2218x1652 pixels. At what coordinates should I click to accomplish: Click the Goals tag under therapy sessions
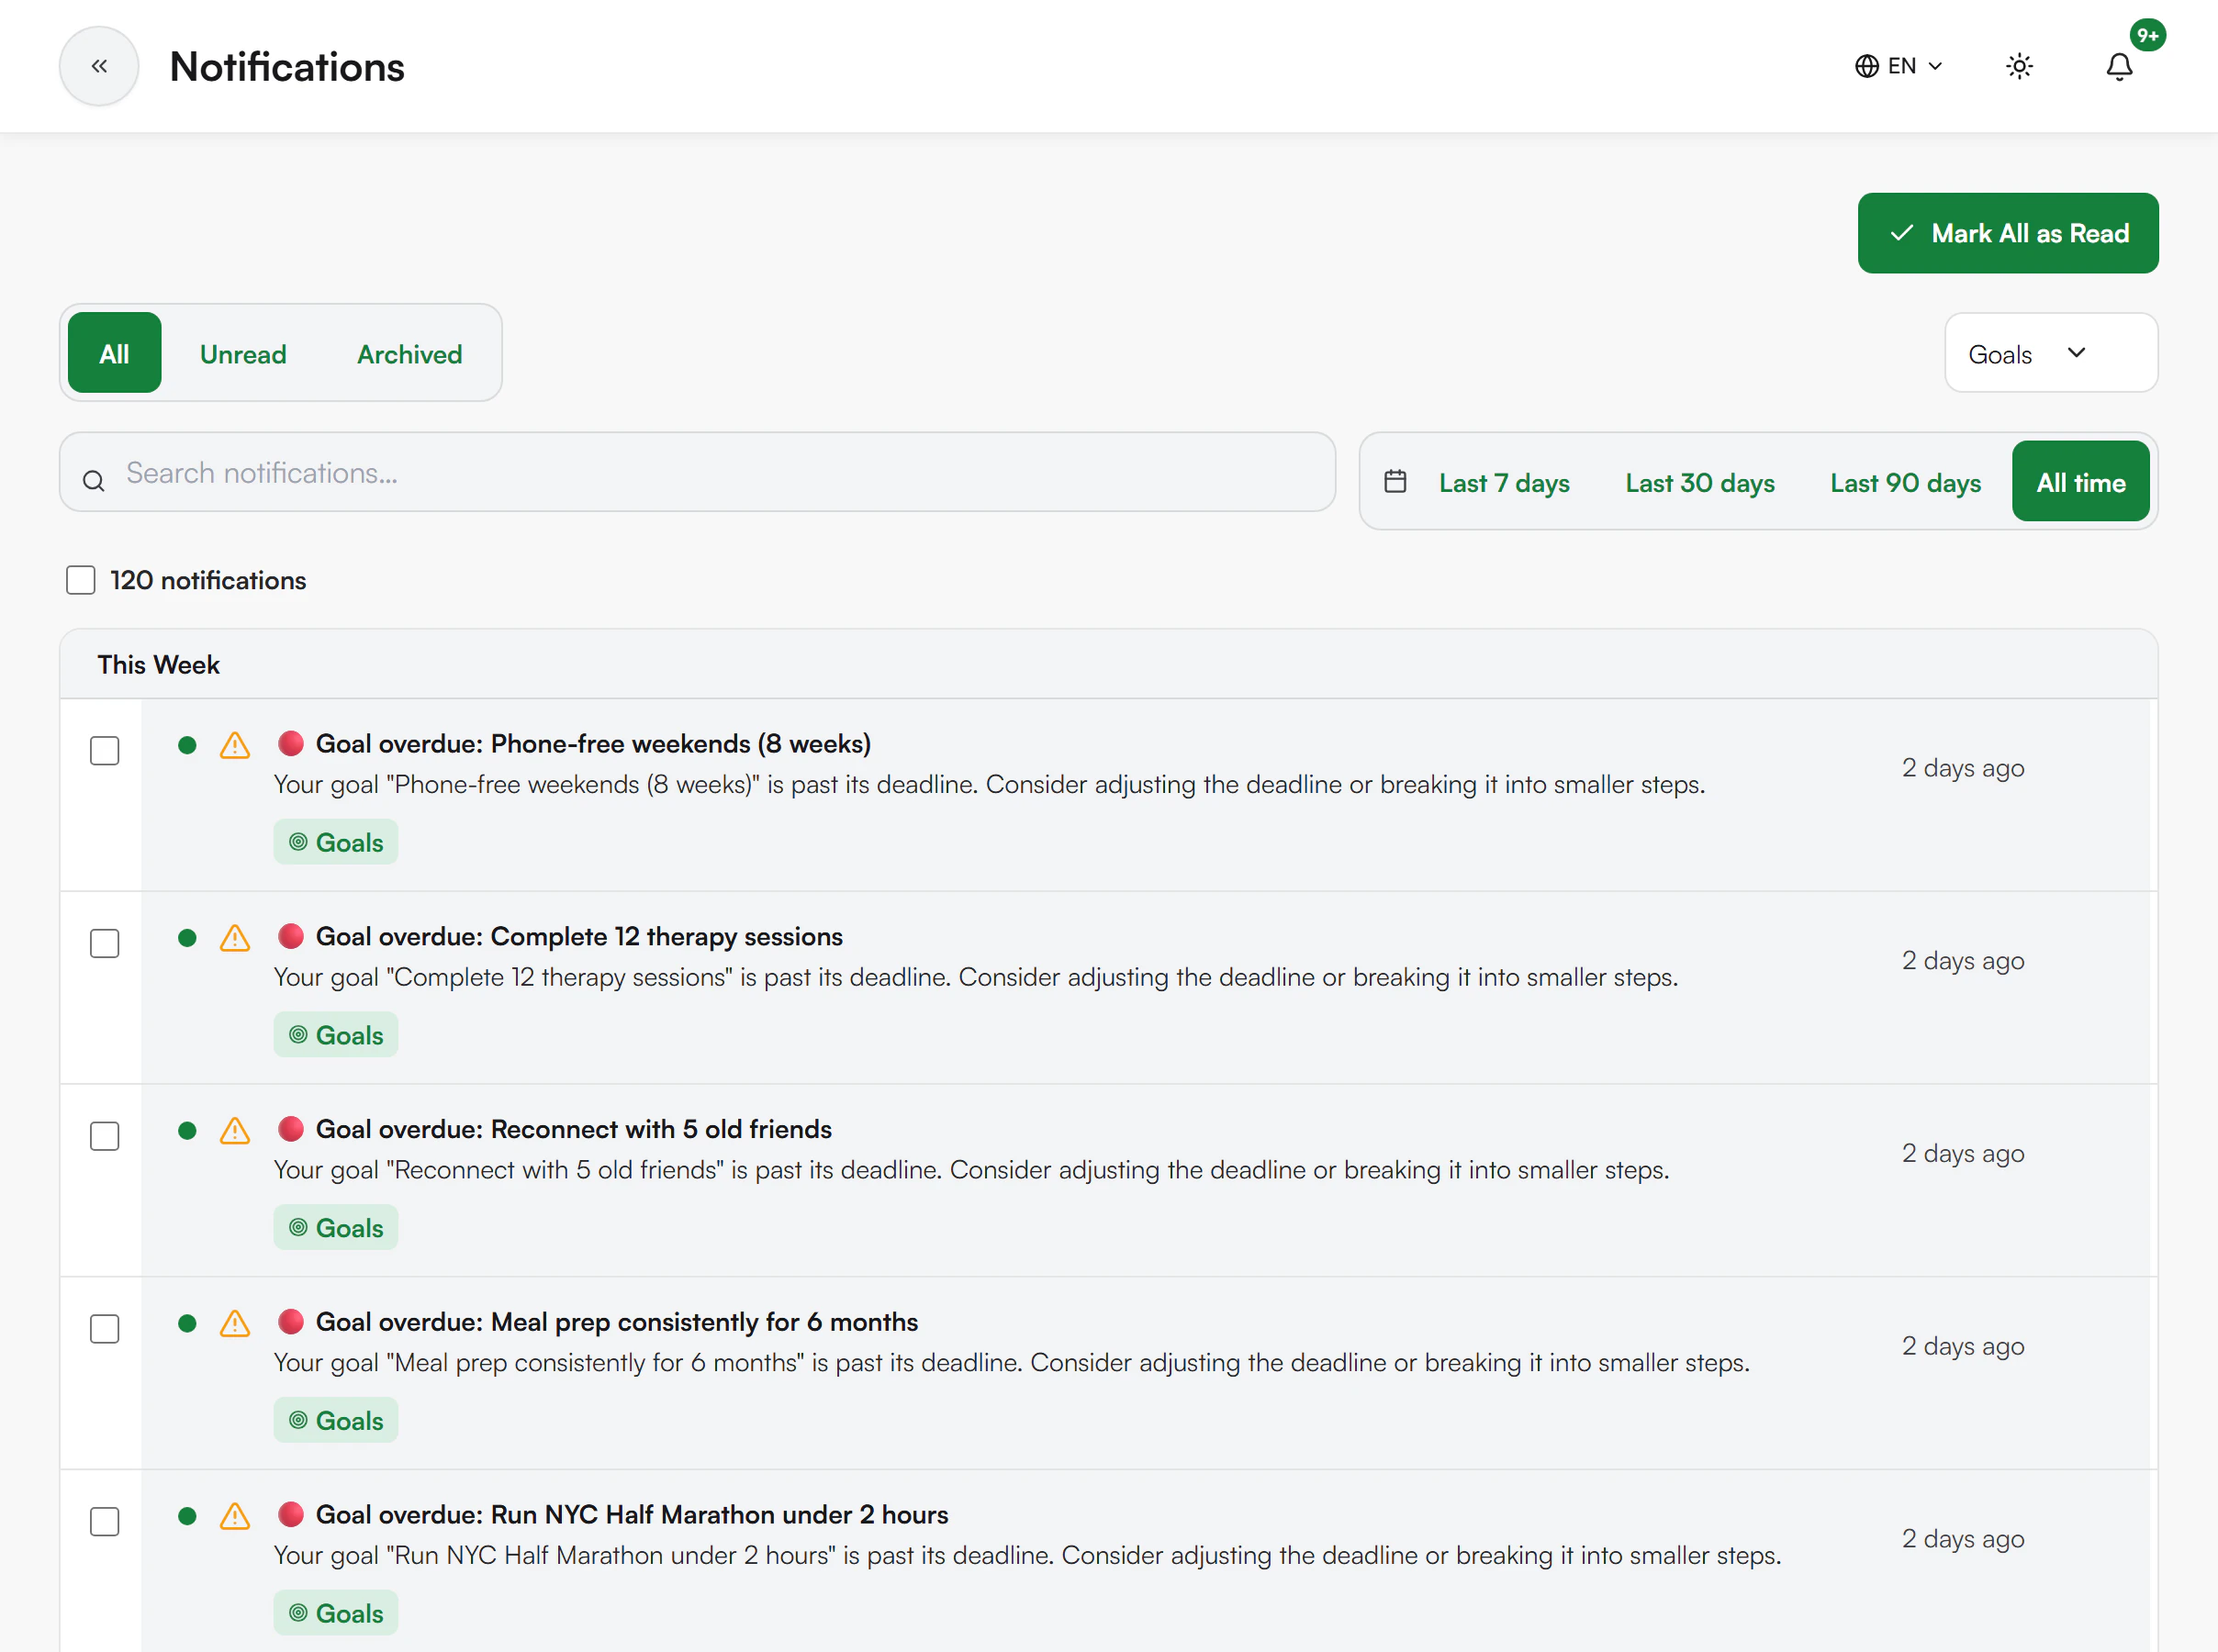coord(336,1035)
